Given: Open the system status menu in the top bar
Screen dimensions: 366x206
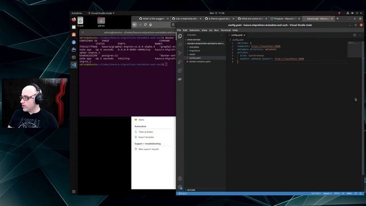Looking at the screenshot, I should (355, 13).
